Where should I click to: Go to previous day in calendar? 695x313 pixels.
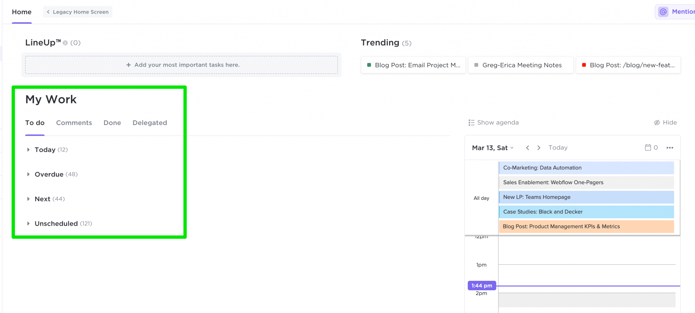527,148
